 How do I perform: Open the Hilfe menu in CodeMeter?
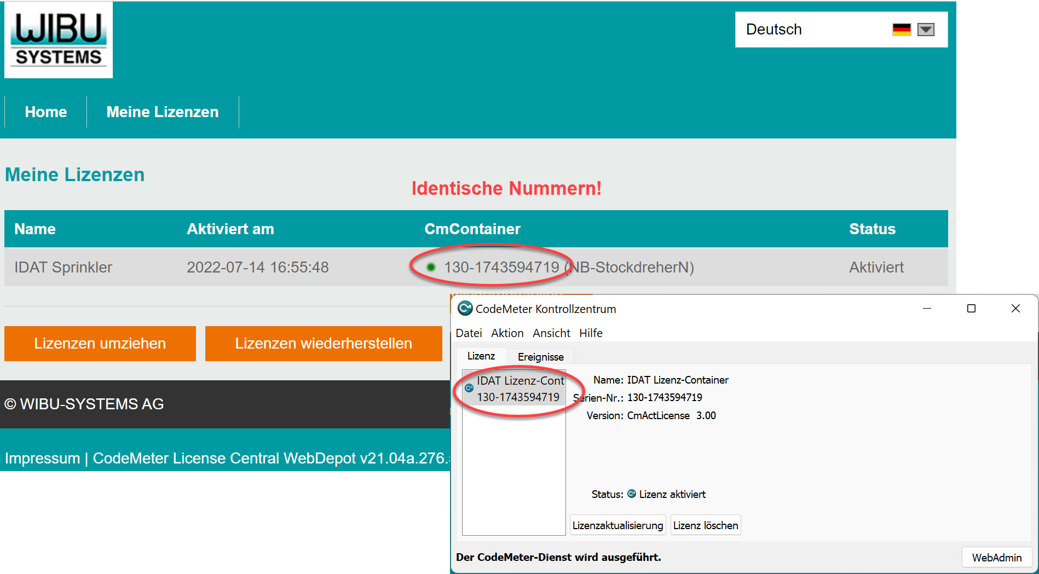point(591,333)
